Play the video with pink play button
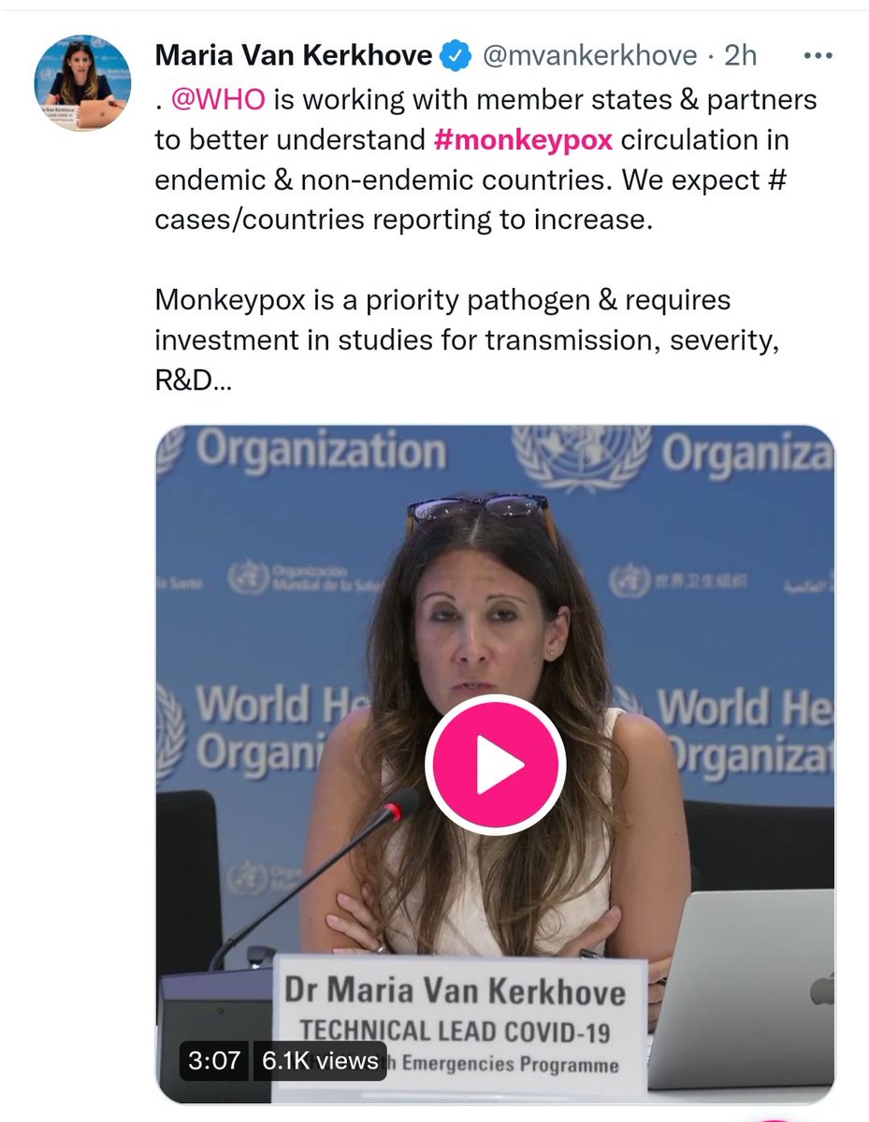 (x=495, y=765)
